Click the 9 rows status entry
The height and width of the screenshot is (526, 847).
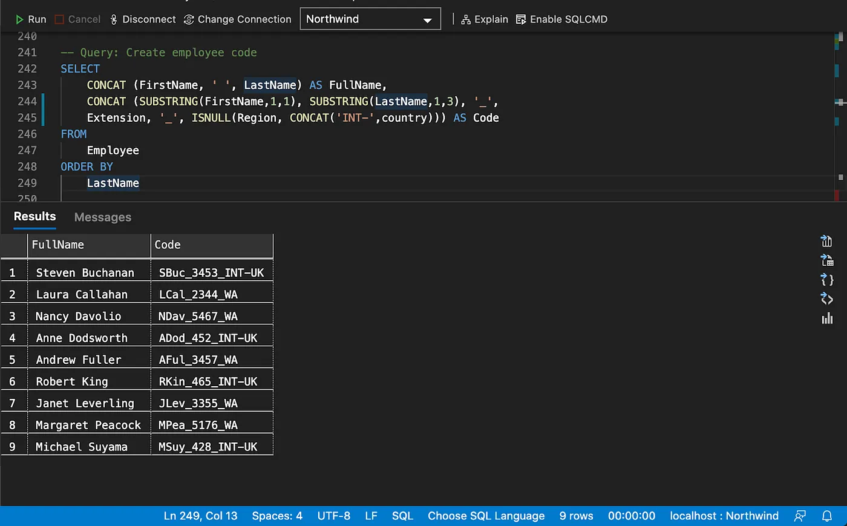coord(576,516)
